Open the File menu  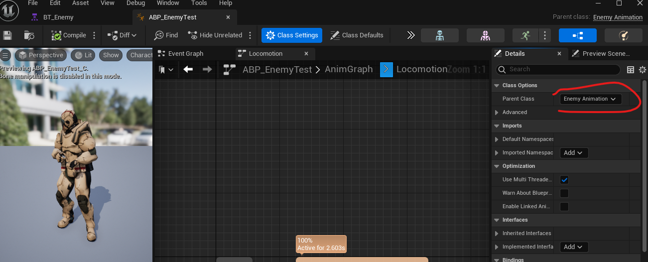(33, 3)
